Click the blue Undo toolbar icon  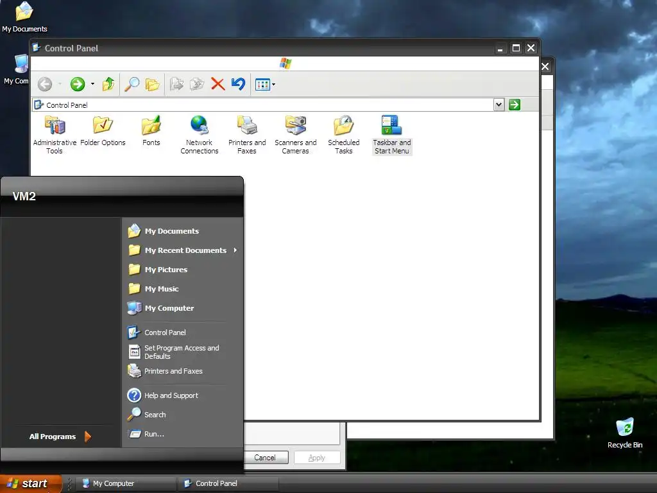coord(239,84)
